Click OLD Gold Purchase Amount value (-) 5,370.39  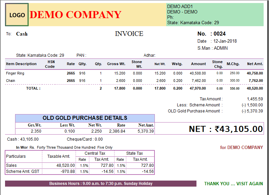(x=252, y=111)
